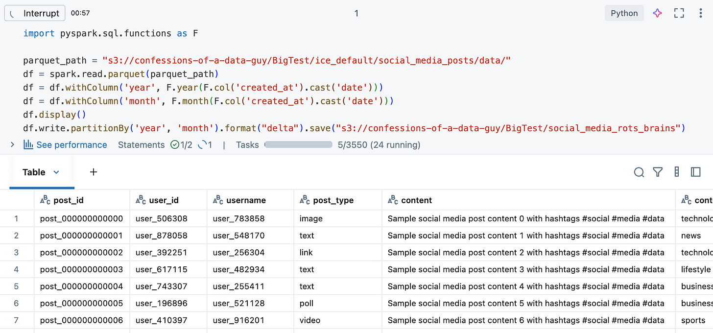Screen dimensions: 713x333
Task: Click the data profile icon in table toolbar
Action: tap(677, 172)
